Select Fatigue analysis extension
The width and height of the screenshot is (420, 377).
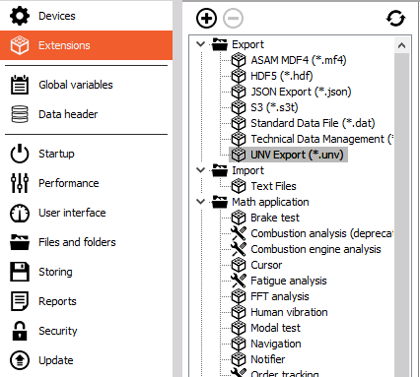(x=289, y=281)
